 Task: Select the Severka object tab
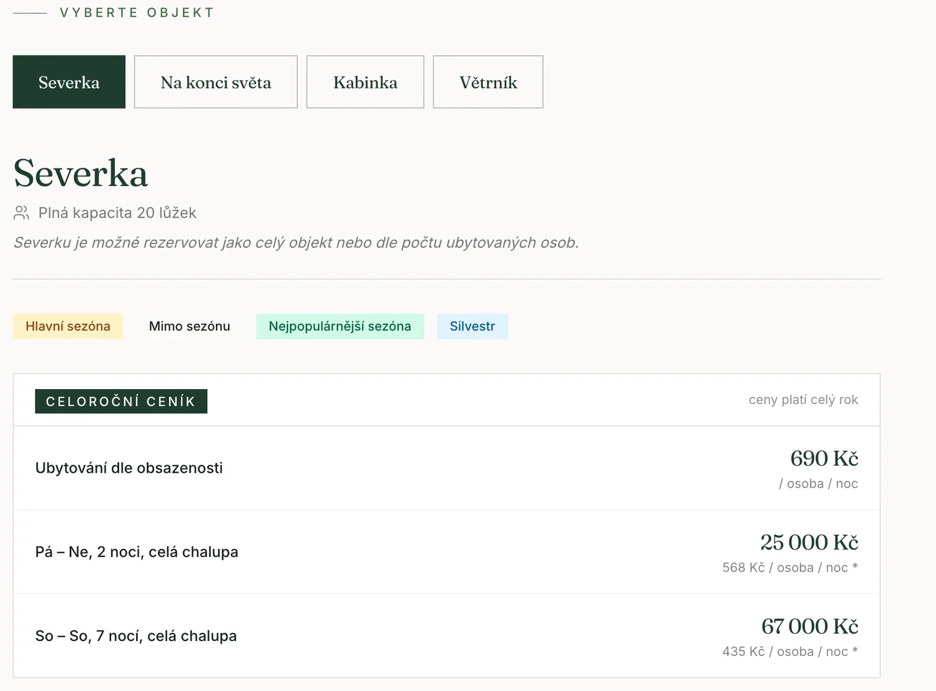pos(69,82)
